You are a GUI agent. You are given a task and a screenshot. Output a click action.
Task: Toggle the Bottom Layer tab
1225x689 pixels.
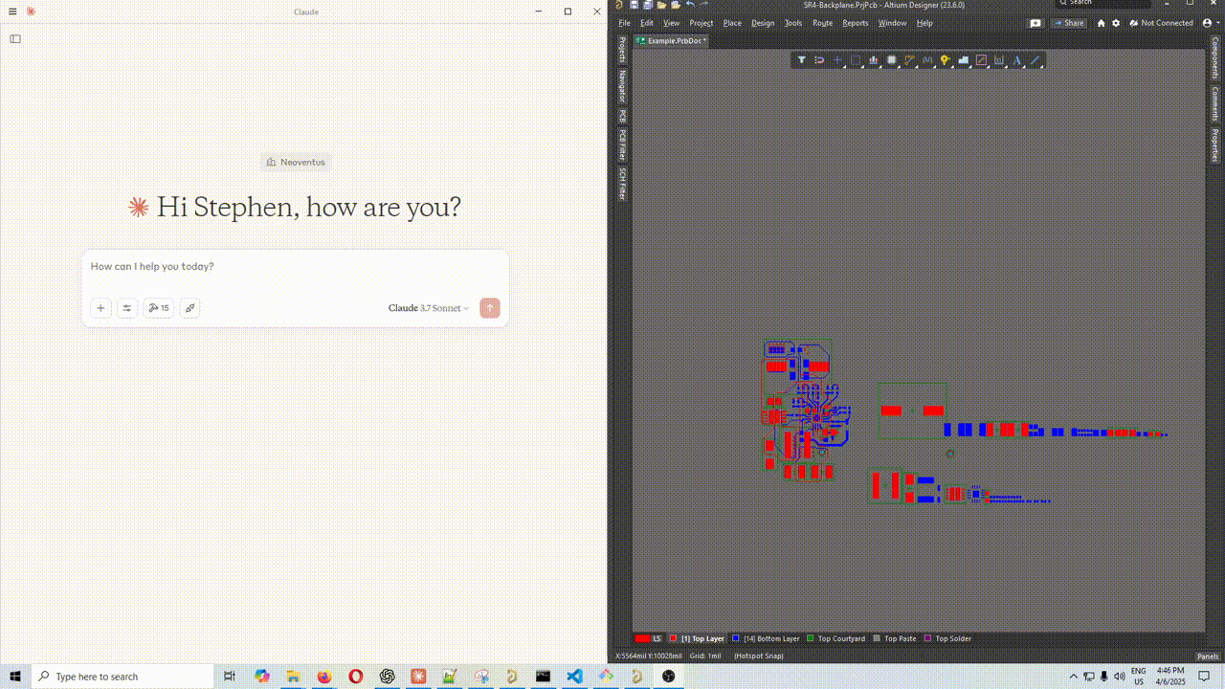pyautogui.click(x=766, y=638)
